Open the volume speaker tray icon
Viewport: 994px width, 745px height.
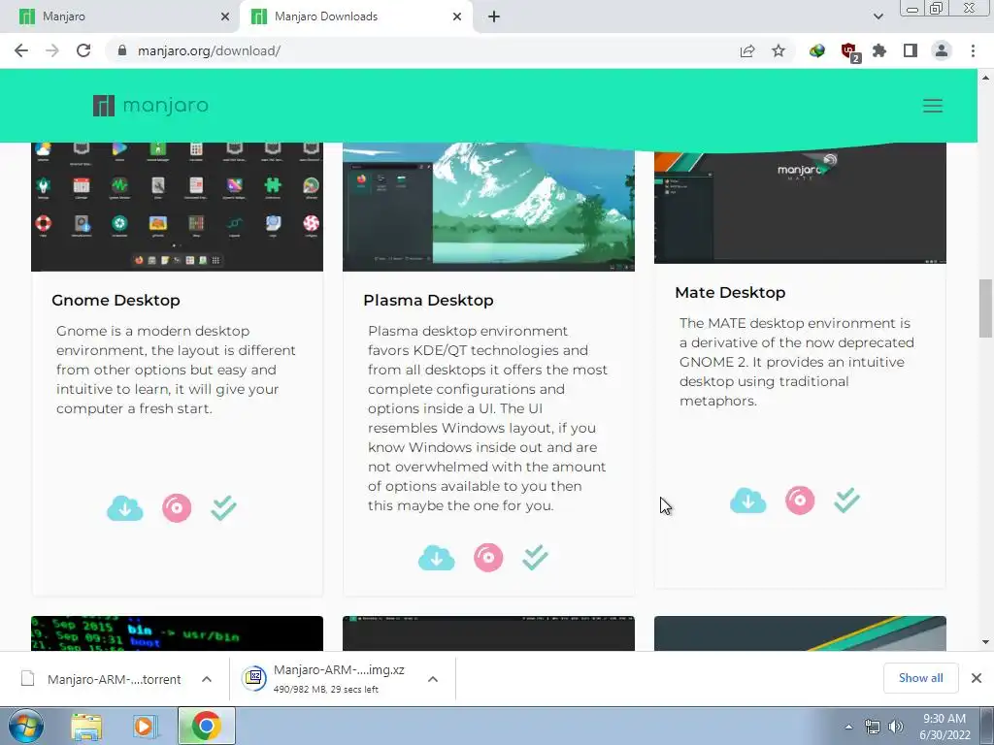coord(896,727)
